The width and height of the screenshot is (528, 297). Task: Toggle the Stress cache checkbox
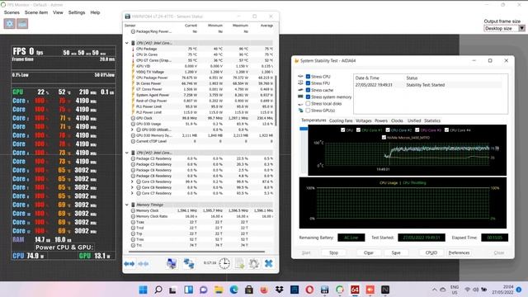308,90
